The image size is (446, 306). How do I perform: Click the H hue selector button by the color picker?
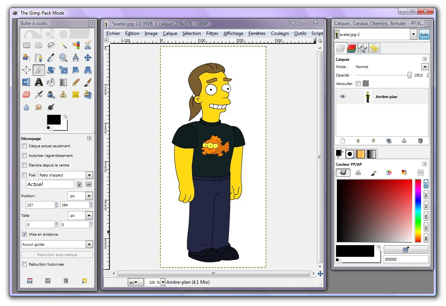426,184
